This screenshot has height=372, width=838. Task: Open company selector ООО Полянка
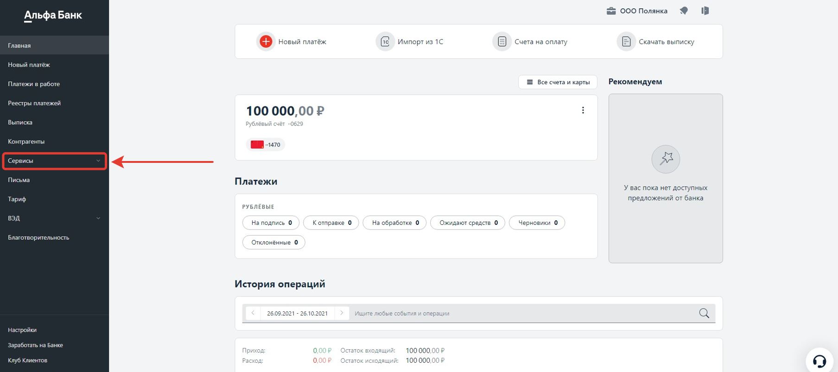[637, 11]
